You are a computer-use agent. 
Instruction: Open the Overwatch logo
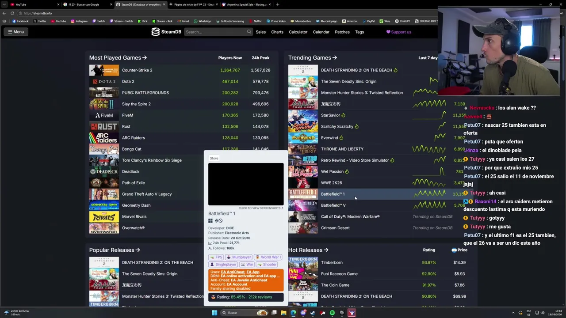pyautogui.click(x=104, y=228)
